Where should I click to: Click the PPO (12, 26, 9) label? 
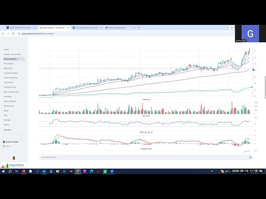pos(146,132)
